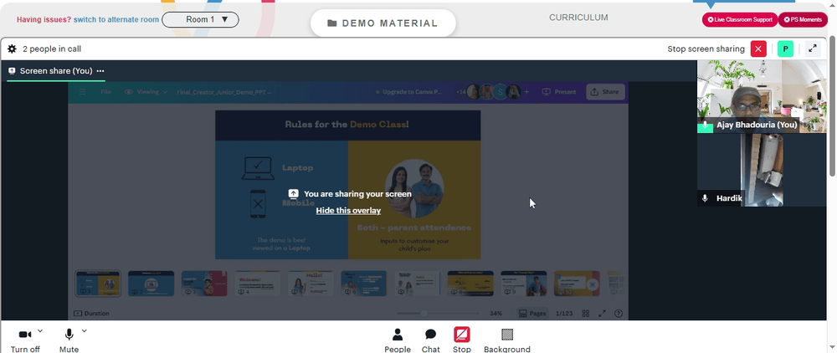Open the Screen share three-dots menu
This screenshot has height=353, width=837.
[100, 71]
